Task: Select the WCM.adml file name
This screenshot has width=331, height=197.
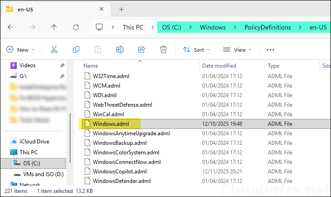Action: 107,85
